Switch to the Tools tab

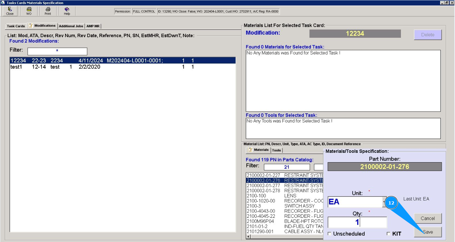coord(276,150)
